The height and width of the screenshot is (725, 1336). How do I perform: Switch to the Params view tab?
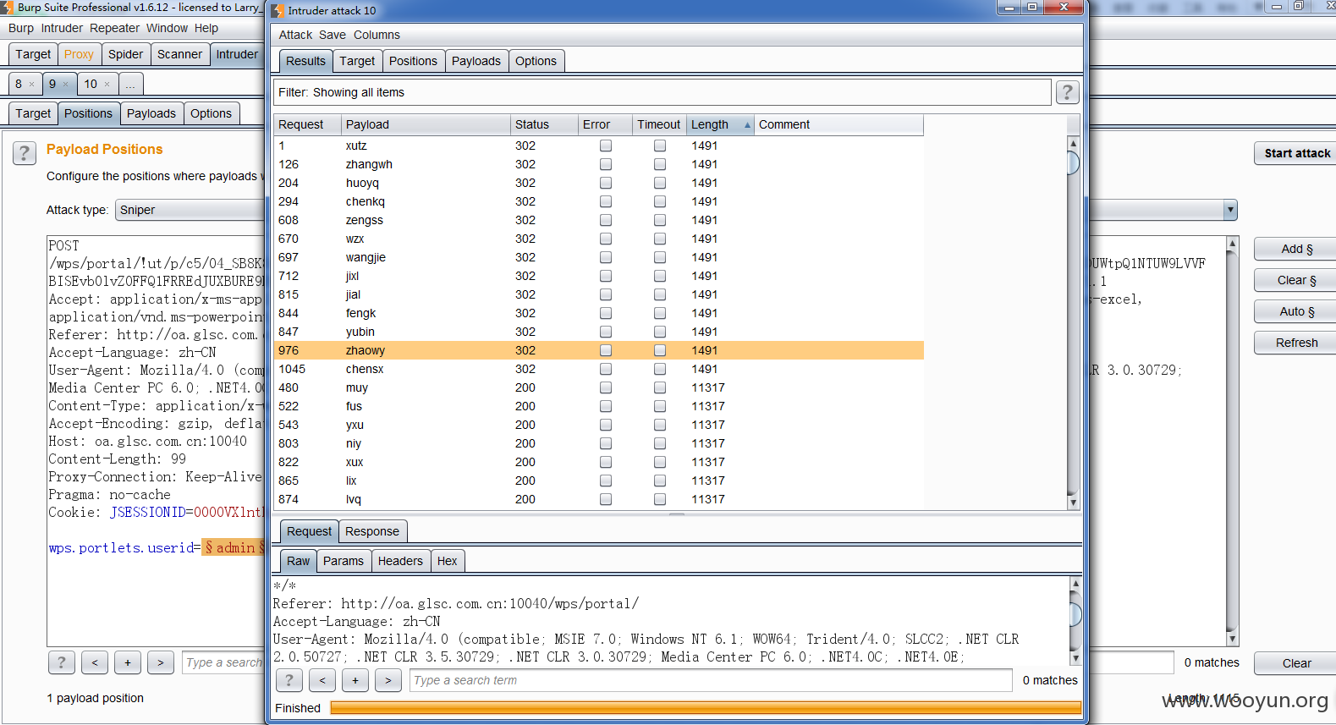[x=344, y=561]
